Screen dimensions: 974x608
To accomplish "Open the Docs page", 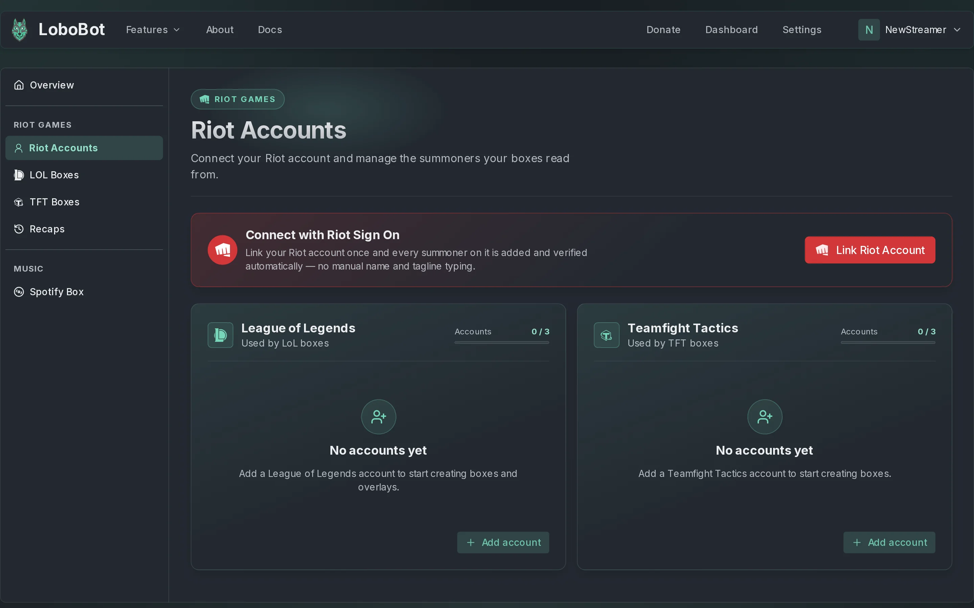I will point(270,30).
